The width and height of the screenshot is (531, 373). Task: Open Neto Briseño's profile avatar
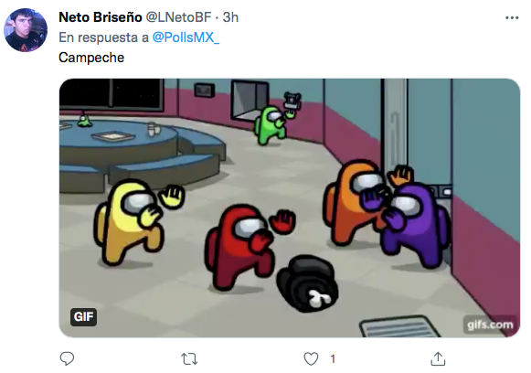(26, 30)
